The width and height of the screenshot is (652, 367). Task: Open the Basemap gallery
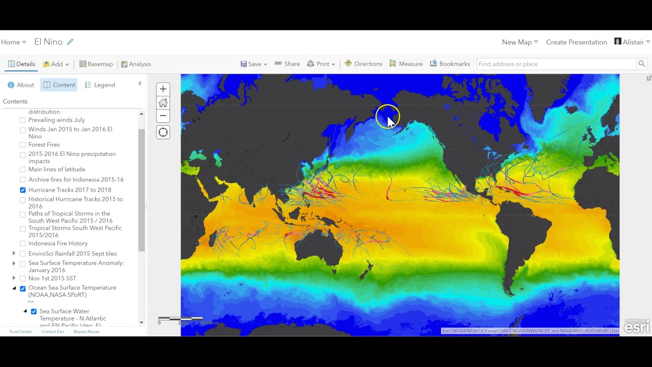click(x=96, y=64)
